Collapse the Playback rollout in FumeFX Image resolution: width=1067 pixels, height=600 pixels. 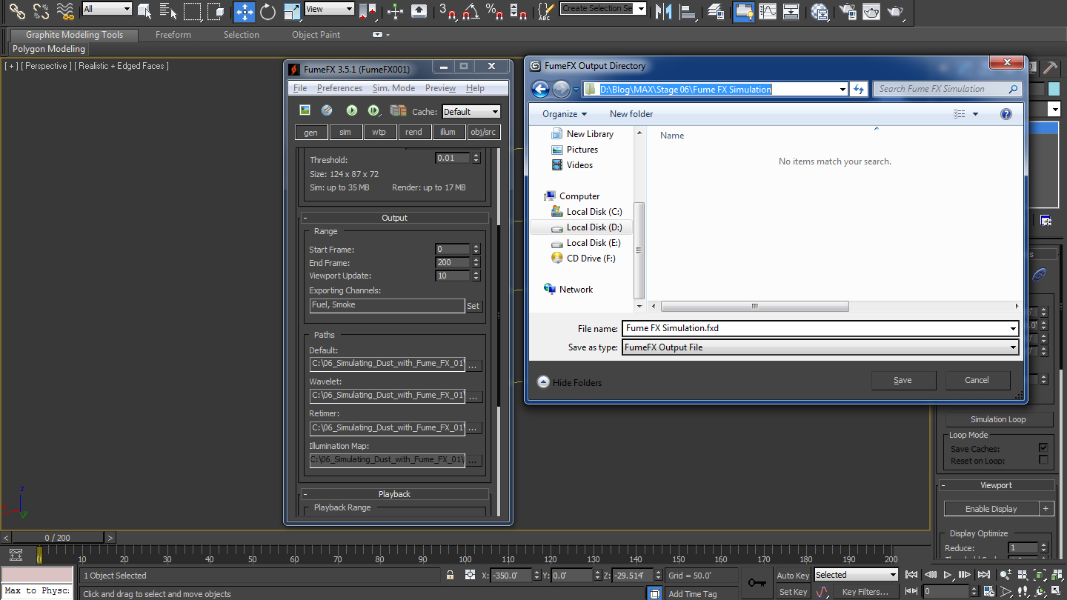click(x=394, y=494)
